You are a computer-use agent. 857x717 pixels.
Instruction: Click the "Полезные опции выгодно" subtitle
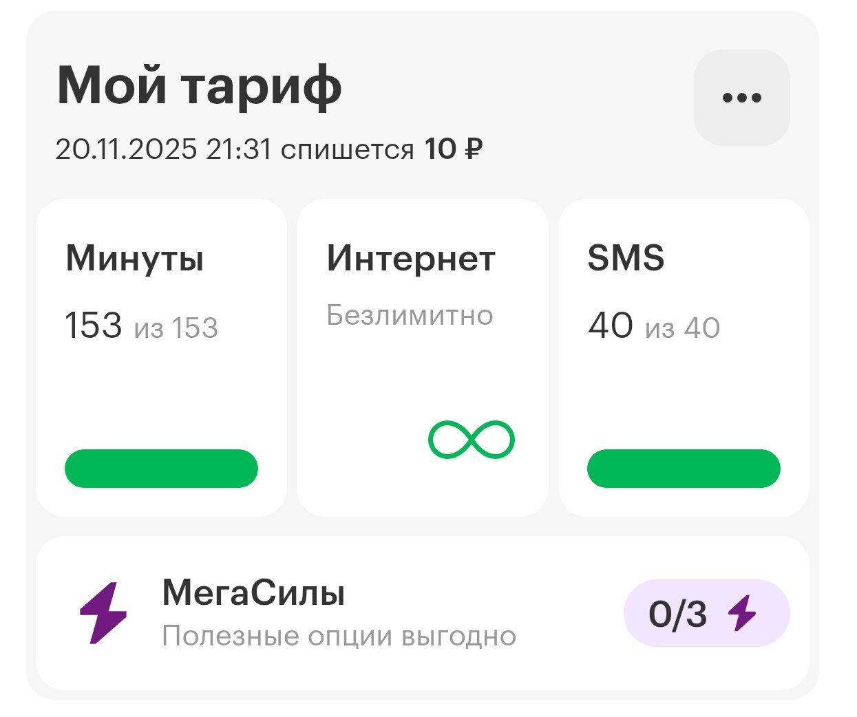[339, 636]
